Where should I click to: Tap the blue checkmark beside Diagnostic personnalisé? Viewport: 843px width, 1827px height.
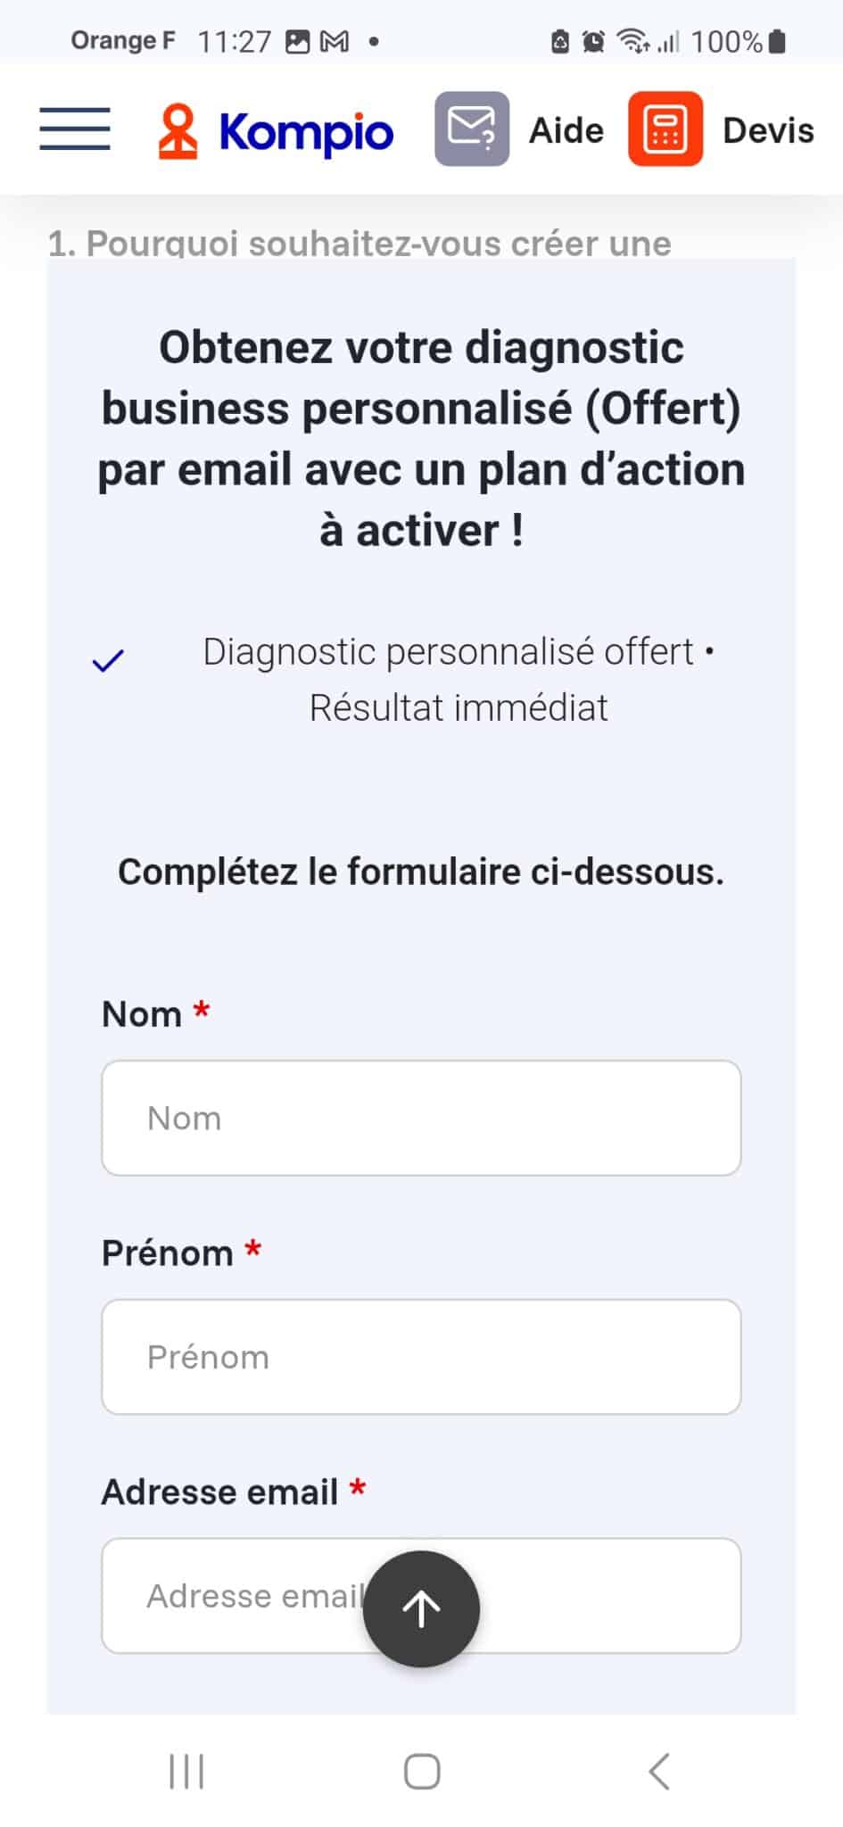(108, 661)
